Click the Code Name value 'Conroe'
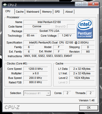 37,26
